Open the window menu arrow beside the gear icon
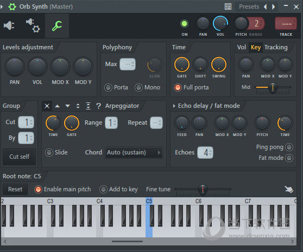The image size is (303, 252). [x=2, y=7]
